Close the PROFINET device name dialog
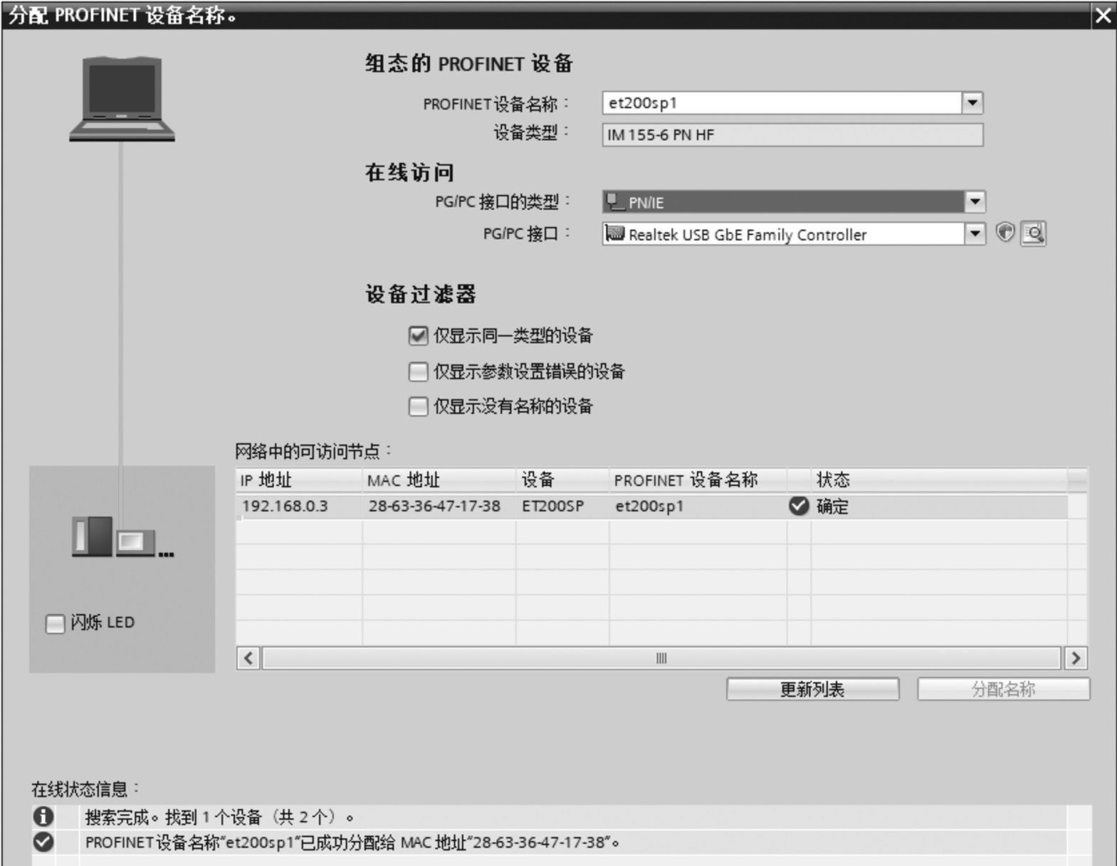This screenshot has width=1117, height=866. 1103,15
